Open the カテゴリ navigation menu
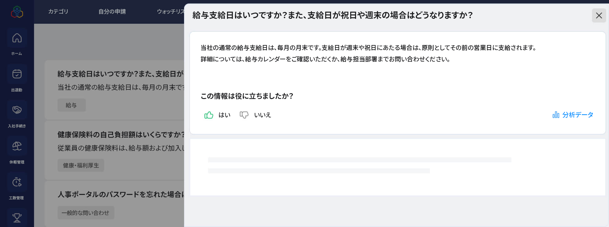The width and height of the screenshot is (609, 227). [x=58, y=12]
